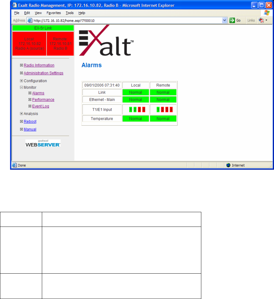This screenshot has width=274, height=299.
Task: Click the box icon beside Reboot
Action: [x=21, y=121]
